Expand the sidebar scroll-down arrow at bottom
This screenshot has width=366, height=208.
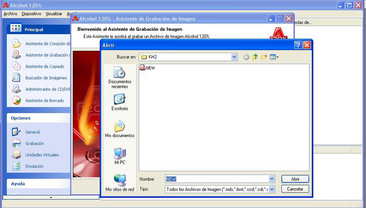[51, 197]
